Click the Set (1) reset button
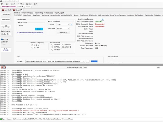The width and height of the screenshot is (163, 122). [39, 29]
